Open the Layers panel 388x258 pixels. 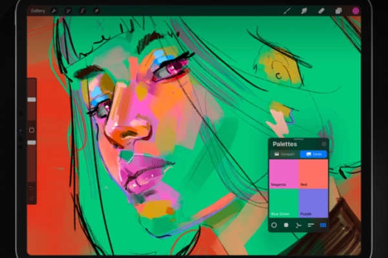338,11
